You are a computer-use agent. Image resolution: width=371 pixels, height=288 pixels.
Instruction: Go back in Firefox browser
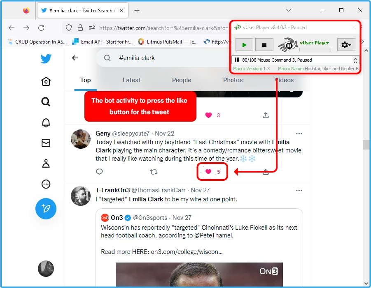tap(12, 28)
